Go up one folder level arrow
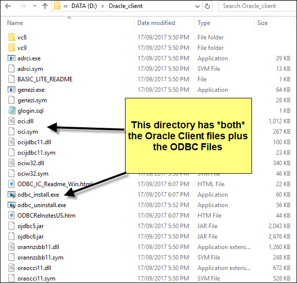The height and width of the screenshot is (283, 297). tap(45, 6)
